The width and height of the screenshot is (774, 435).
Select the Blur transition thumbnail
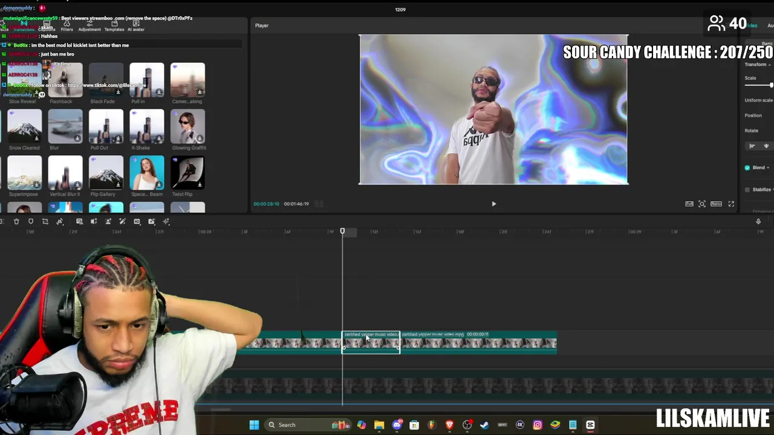click(65, 126)
